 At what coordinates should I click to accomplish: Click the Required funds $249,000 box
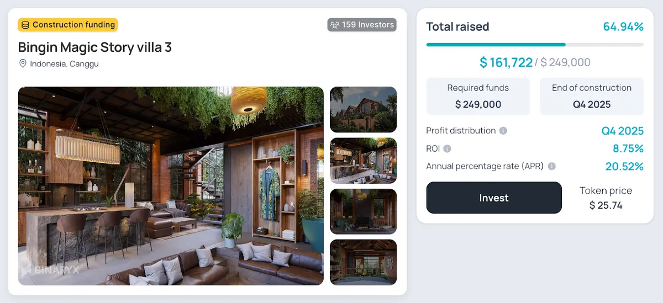478,96
